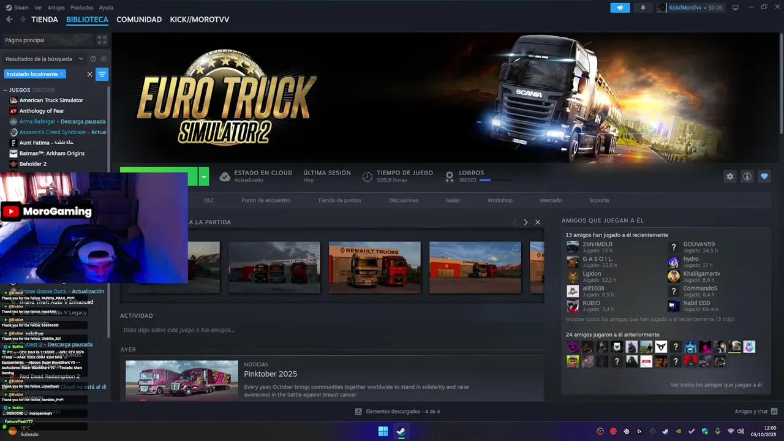Open downloads icon in bottom bar
Image resolution: width=784 pixels, height=441 pixels.
[358, 412]
